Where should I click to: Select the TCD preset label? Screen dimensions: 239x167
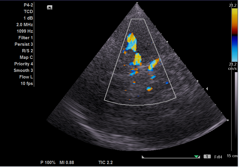click(x=28, y=12)
